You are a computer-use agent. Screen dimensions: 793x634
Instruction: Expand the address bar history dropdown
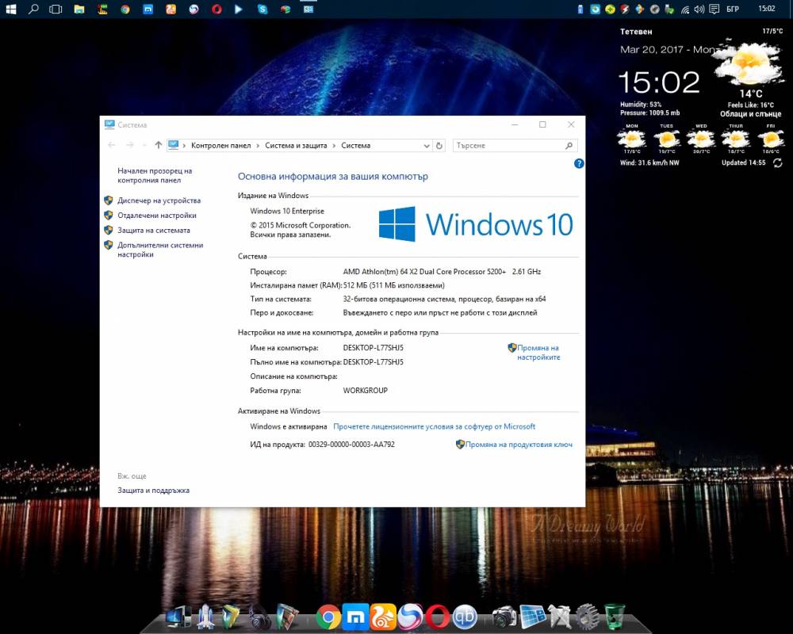pos(427,146)
